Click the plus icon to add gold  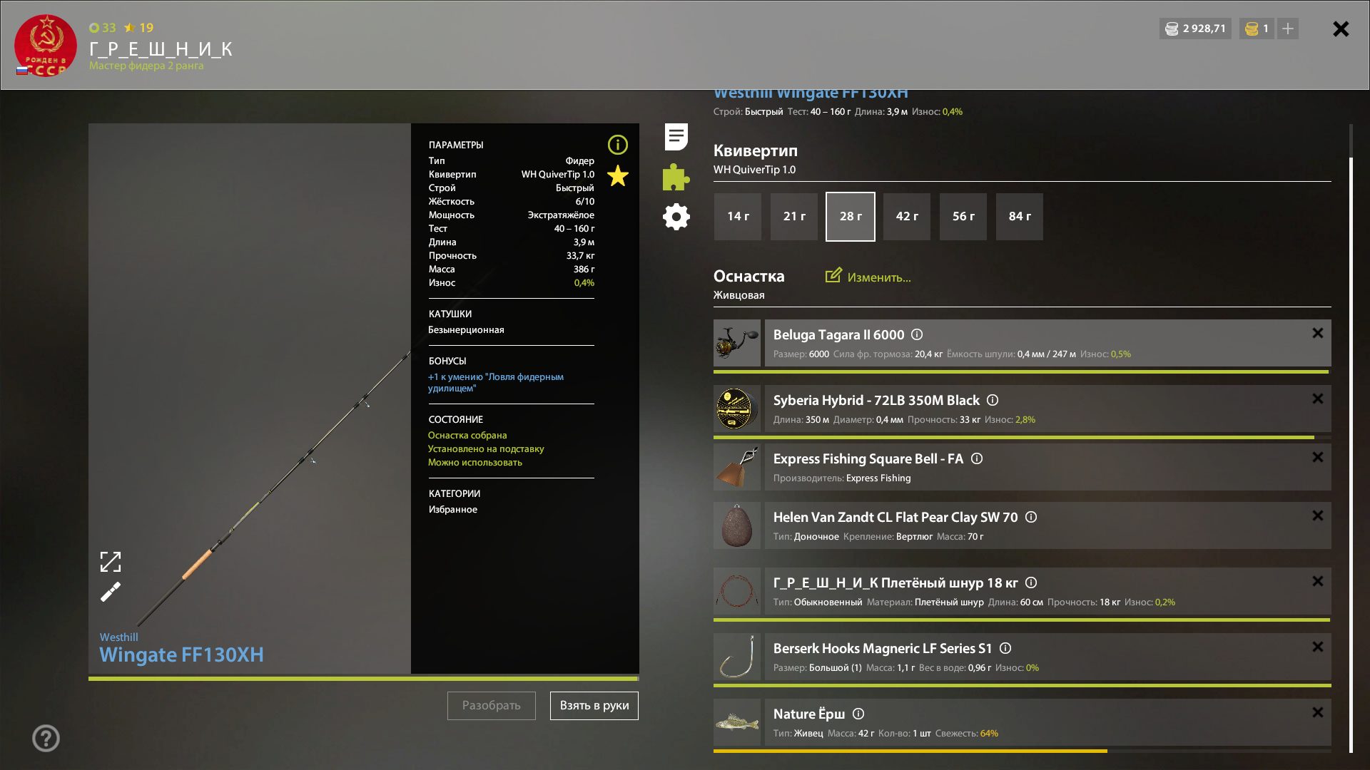point(1288,29)
